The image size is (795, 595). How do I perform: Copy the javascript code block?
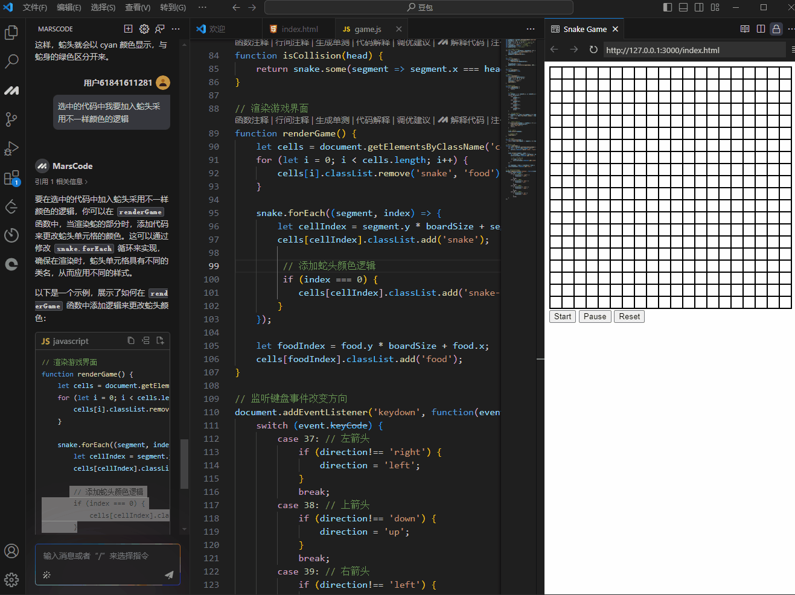point(131,341)
